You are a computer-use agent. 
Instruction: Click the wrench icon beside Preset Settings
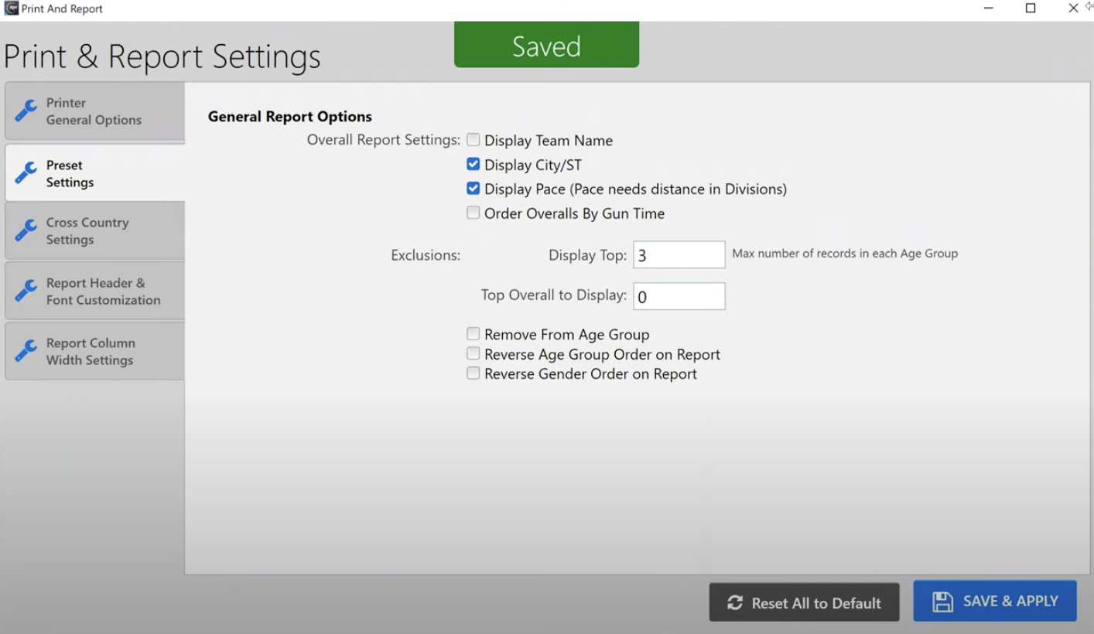(x=26, y=173)
